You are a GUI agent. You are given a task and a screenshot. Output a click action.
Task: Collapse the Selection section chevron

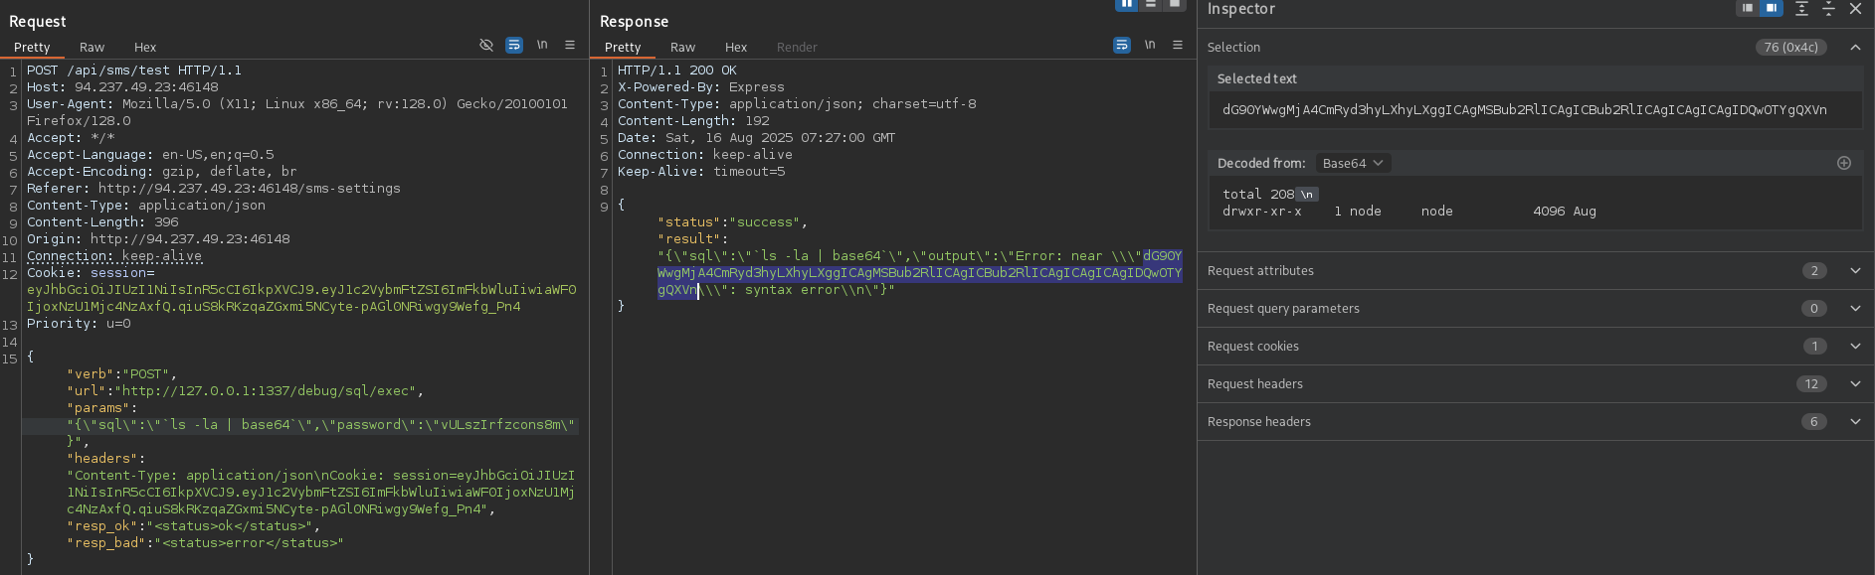[1855, 47]
